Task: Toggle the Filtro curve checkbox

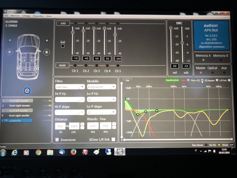Action: (188, 80)
